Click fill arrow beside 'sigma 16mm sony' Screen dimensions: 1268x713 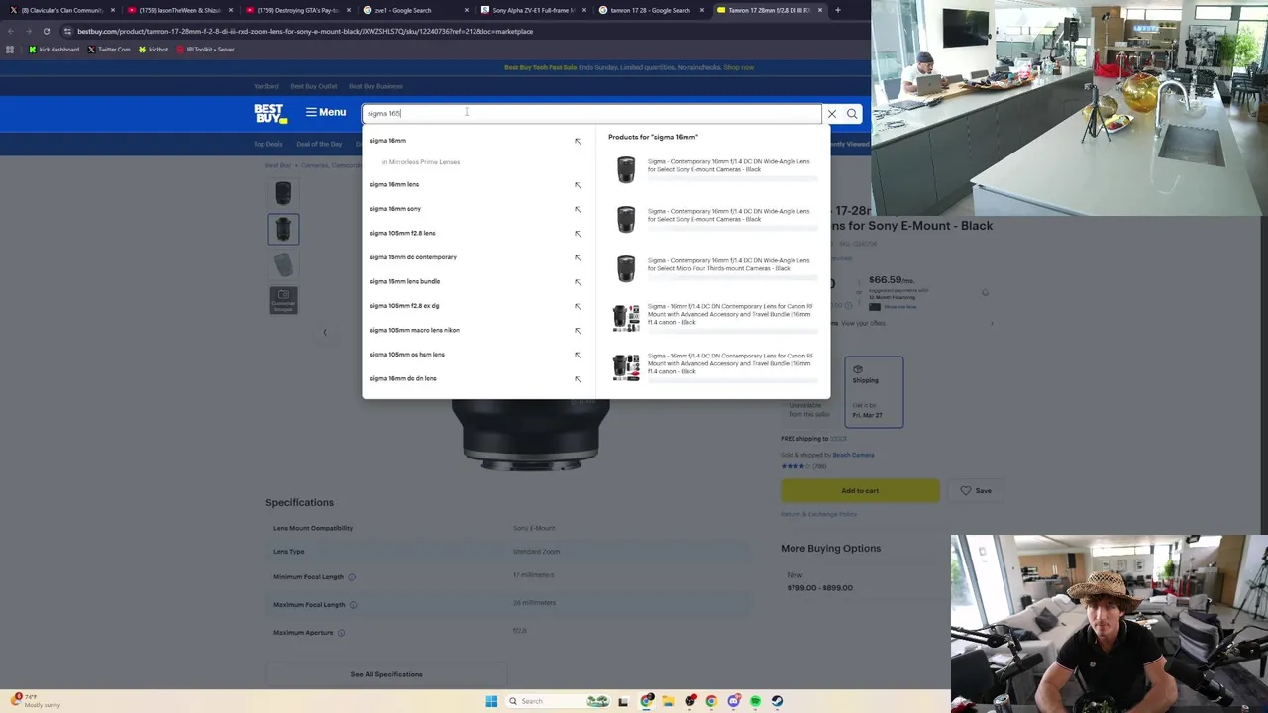pyautogui.click(x=578, y=209)
